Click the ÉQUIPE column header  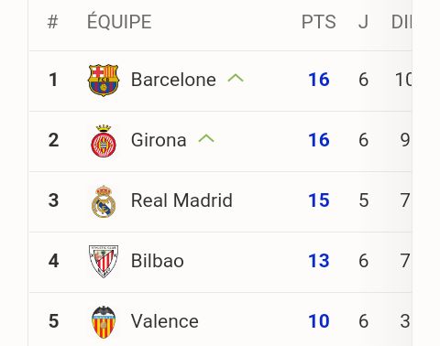[119, 21]
